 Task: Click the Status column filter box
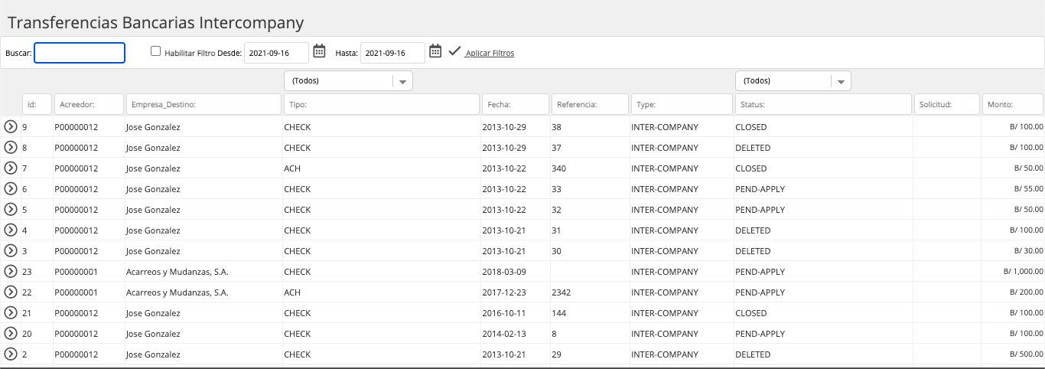tap(823, 104)
